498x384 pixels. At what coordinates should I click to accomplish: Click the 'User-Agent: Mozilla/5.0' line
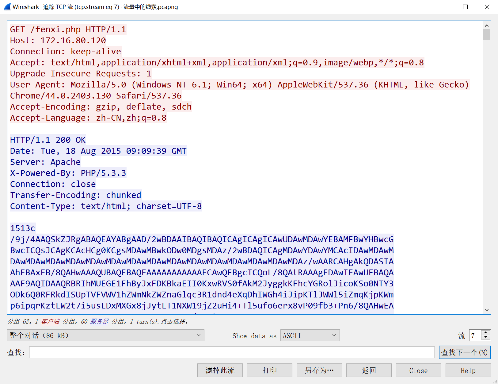pos(240,85)
